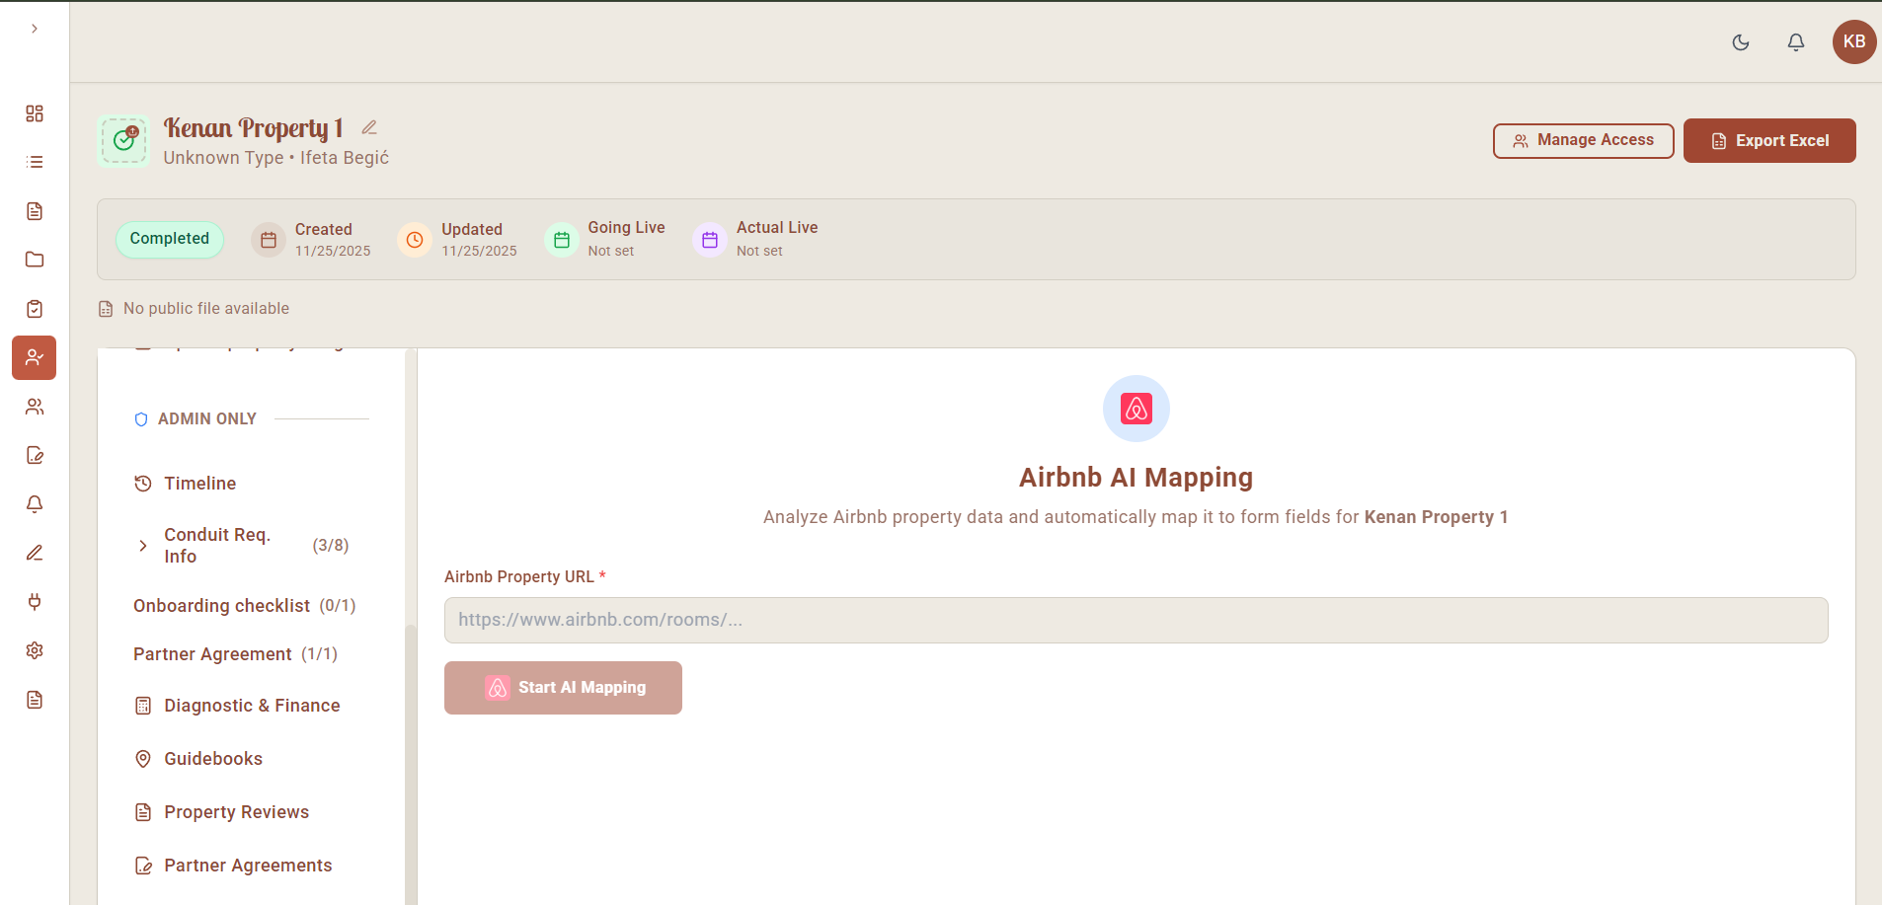Edit the Kenan Property 1 name pencil

pyautogui.click(x=369, y=127)
